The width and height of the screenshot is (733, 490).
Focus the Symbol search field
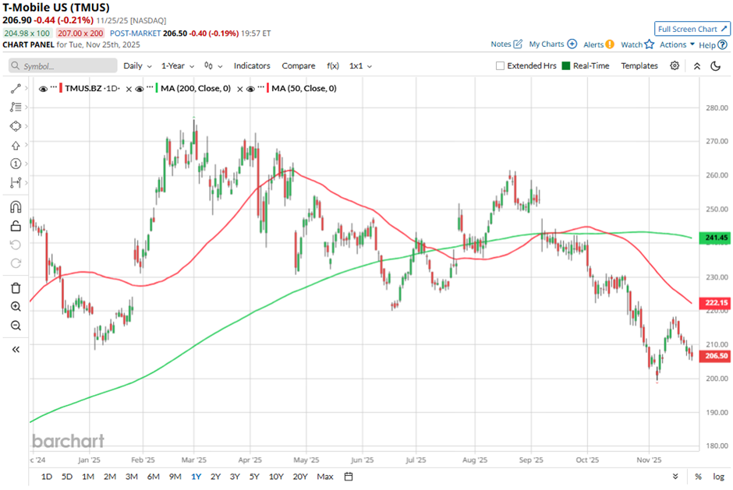coord(62,66)
